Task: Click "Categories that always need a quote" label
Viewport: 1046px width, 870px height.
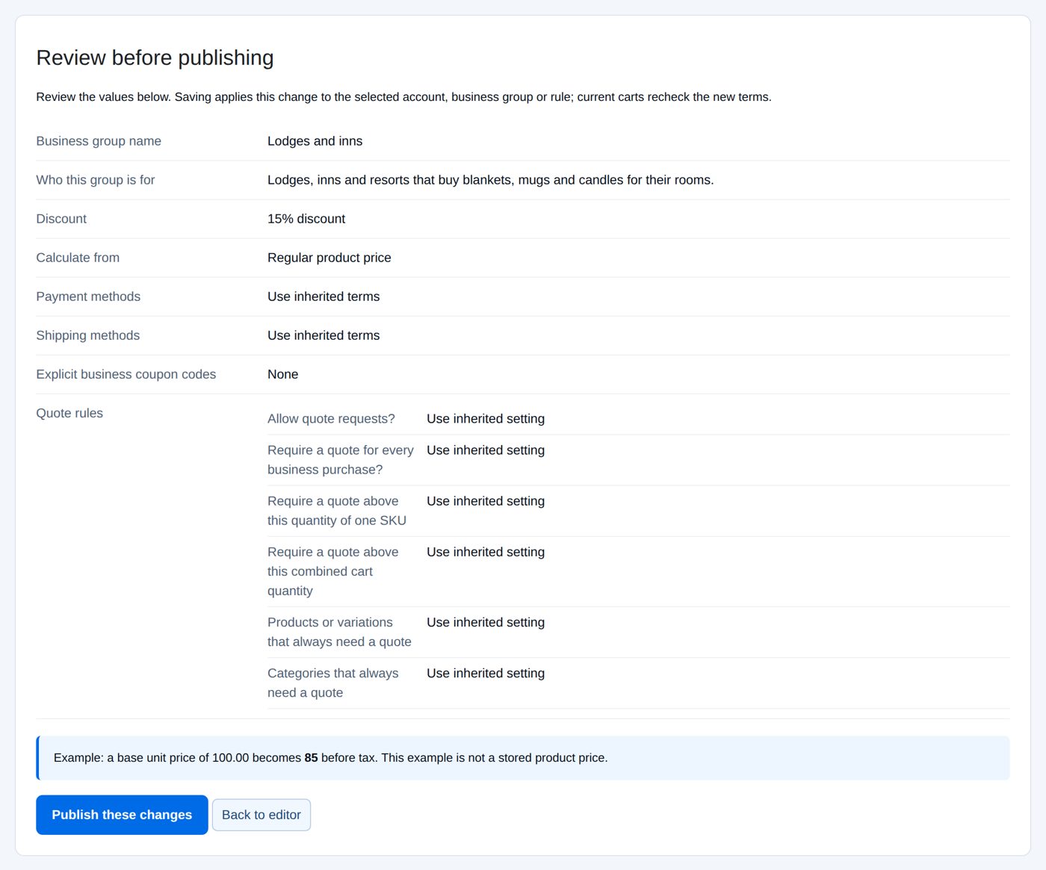Action: [x=333, y=683]
